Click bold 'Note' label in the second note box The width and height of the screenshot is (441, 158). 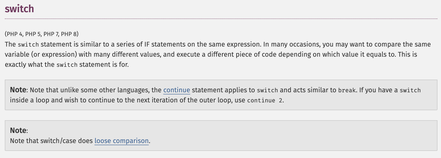pyautogui.click(x=18, y=130)
